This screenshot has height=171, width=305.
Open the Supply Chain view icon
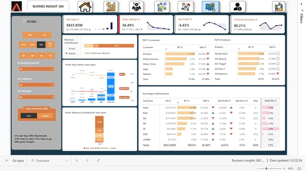pos(185,7)
